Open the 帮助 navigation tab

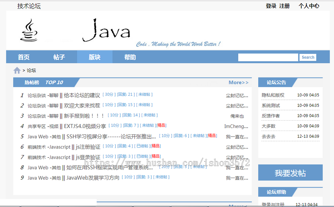pyautogui.click(x=130, y=57)
